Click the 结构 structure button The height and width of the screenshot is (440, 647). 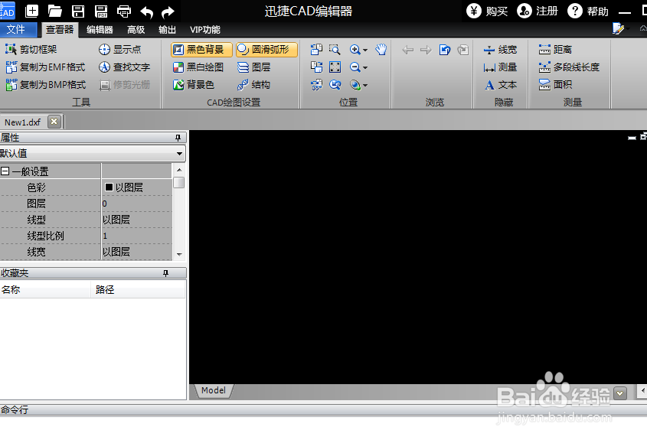[x=253, y=84]
